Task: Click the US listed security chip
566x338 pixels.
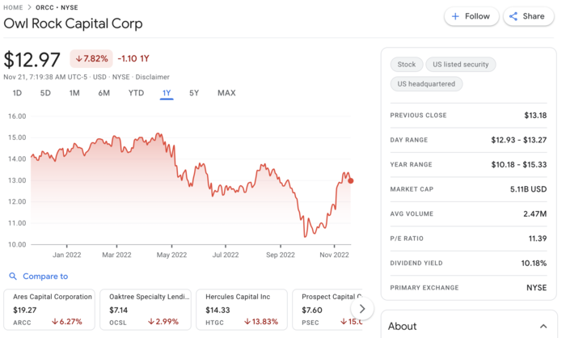Action: (x=461, y=65)
